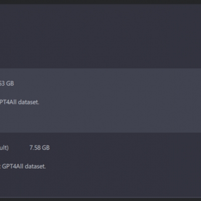Click the divider above the highlighted row
The width and height of the screenshot is (201, 201).
tap(100, 68)
